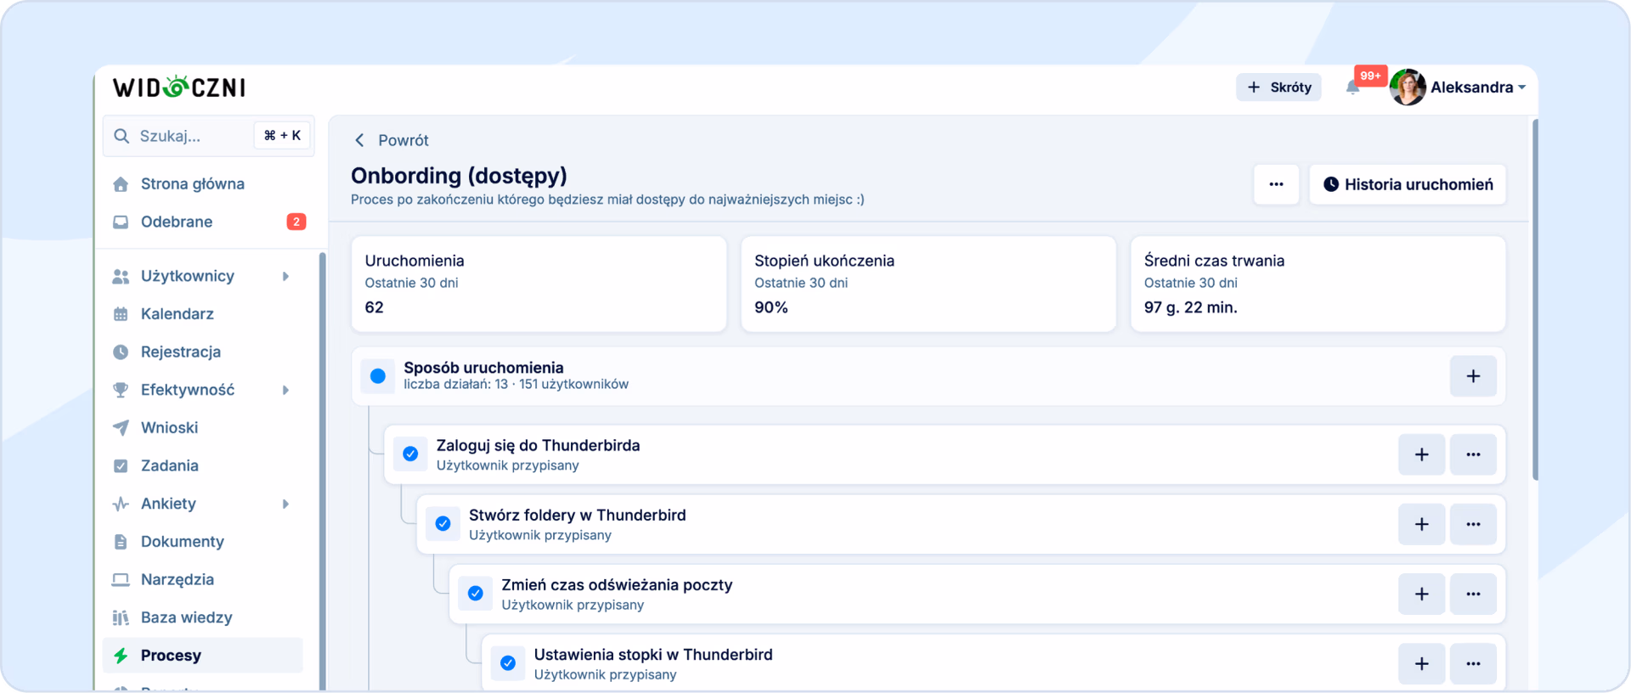
Task: Open Historia uruchomień
Action: [1408, 184]
